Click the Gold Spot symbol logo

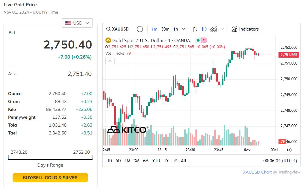pyautogui.click(x=108, y=40)
